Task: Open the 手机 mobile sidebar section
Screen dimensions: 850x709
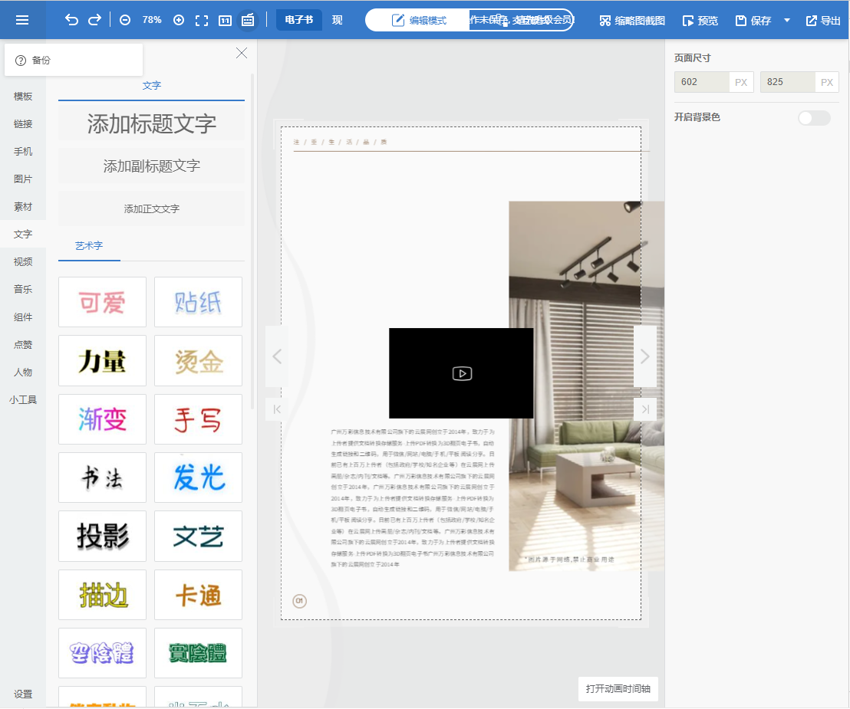Action: (23, 152)
